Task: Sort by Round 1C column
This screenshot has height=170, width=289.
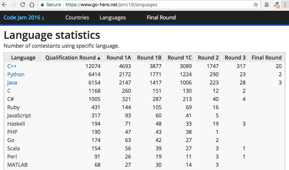Action: (x=180, y=58)
